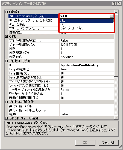Image resolution: width=123 pixels, height=150 pixels.
Task: Select the 起動の制限時間 (秒) row
Action: (61, 98)
